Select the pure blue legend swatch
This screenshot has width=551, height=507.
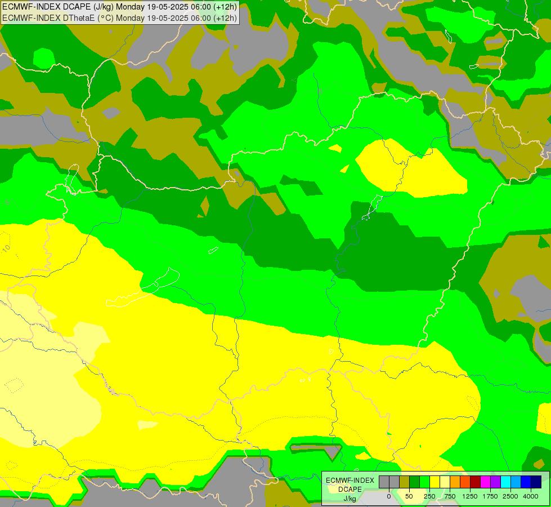526,482
